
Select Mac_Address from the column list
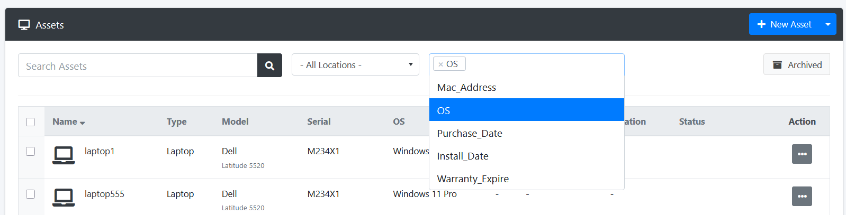click(x=466, y=88)
